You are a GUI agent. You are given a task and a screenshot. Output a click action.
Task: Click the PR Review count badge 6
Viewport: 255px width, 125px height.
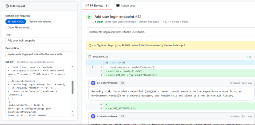[107, 6]
